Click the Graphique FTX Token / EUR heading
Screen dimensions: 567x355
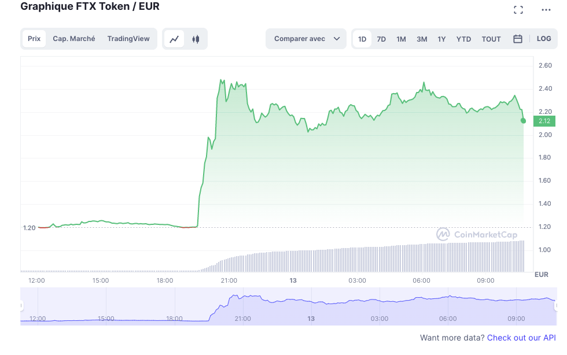(x=90, y=6)
